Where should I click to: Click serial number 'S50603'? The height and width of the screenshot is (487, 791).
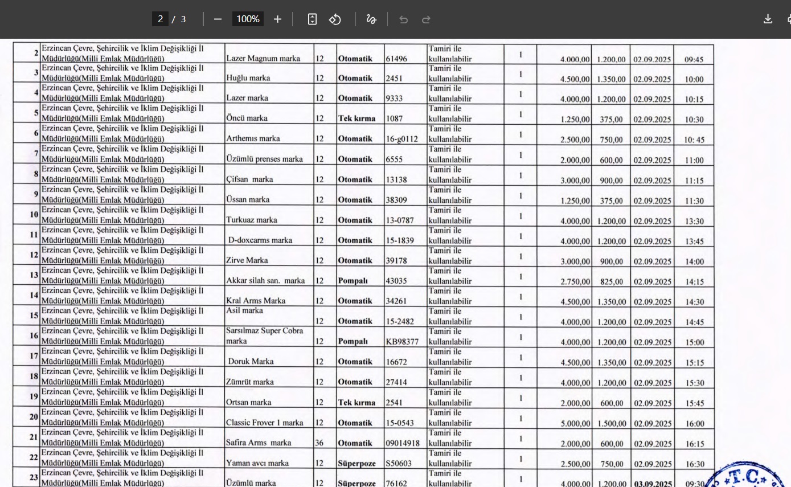pyautogui.click(x=398, y=464)
